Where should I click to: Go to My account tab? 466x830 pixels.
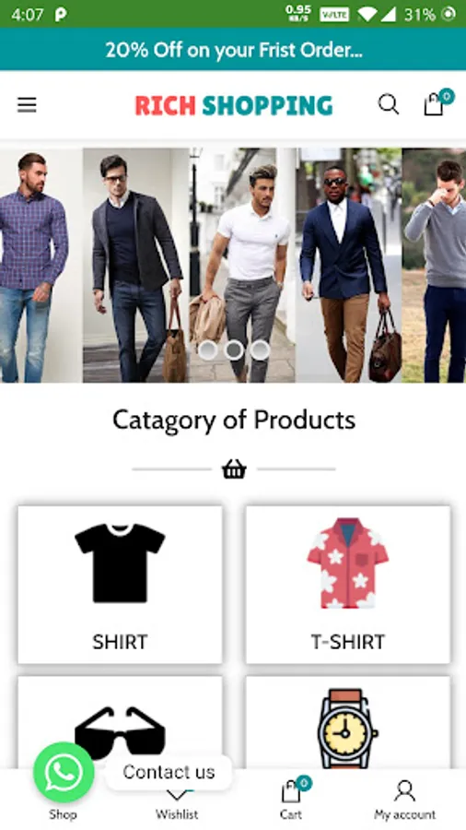tap(404, 800)
